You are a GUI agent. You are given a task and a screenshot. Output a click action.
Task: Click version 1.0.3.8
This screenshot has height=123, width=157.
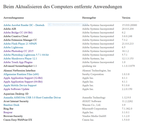pos(126,74)
